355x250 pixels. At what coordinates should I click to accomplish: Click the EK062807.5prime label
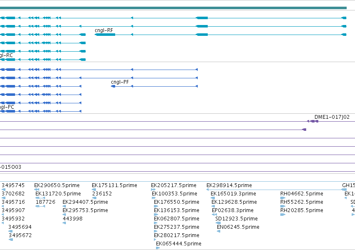click(x=176, y=219)
